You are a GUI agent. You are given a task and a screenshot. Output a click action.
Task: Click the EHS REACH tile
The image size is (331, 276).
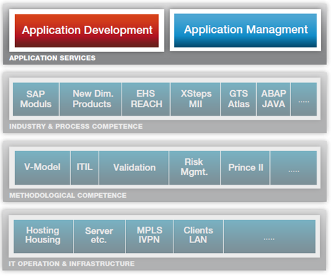146,99
